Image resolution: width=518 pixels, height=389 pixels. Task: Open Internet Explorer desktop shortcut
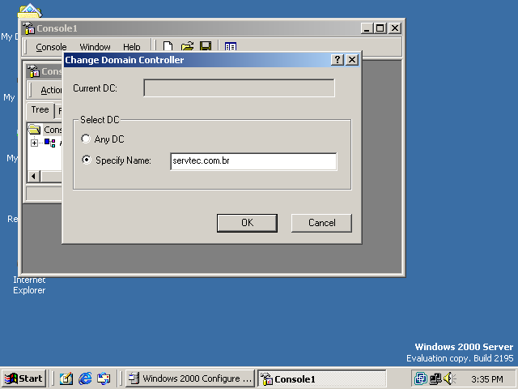[29, 284]
